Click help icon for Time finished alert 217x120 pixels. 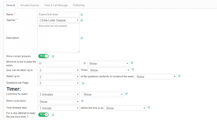click(148, 107)
